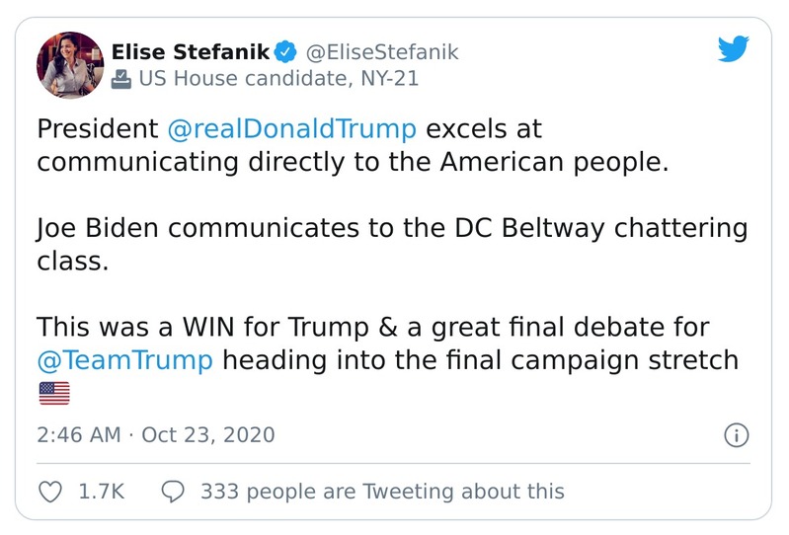Open the tweet info icon

click(x=736, y=435)
